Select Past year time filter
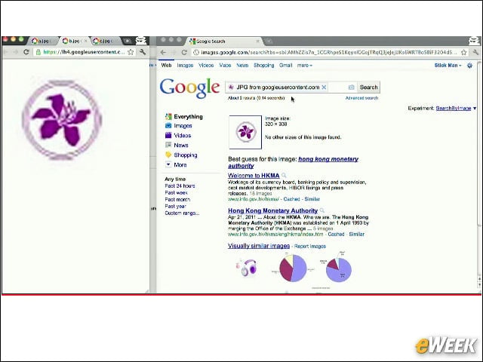 pyautogui.click(x=175, y=206)
